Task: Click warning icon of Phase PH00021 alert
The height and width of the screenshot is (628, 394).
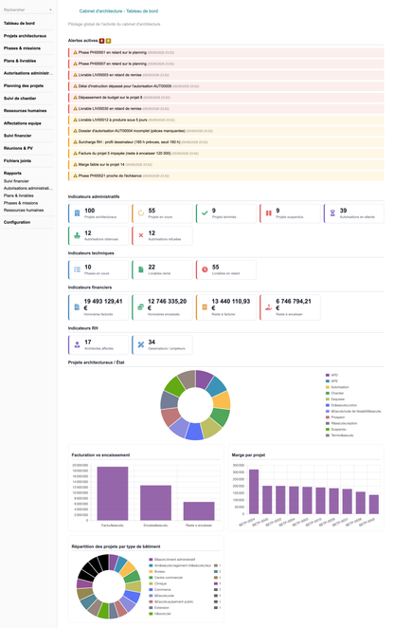Action: pos(75,175)
